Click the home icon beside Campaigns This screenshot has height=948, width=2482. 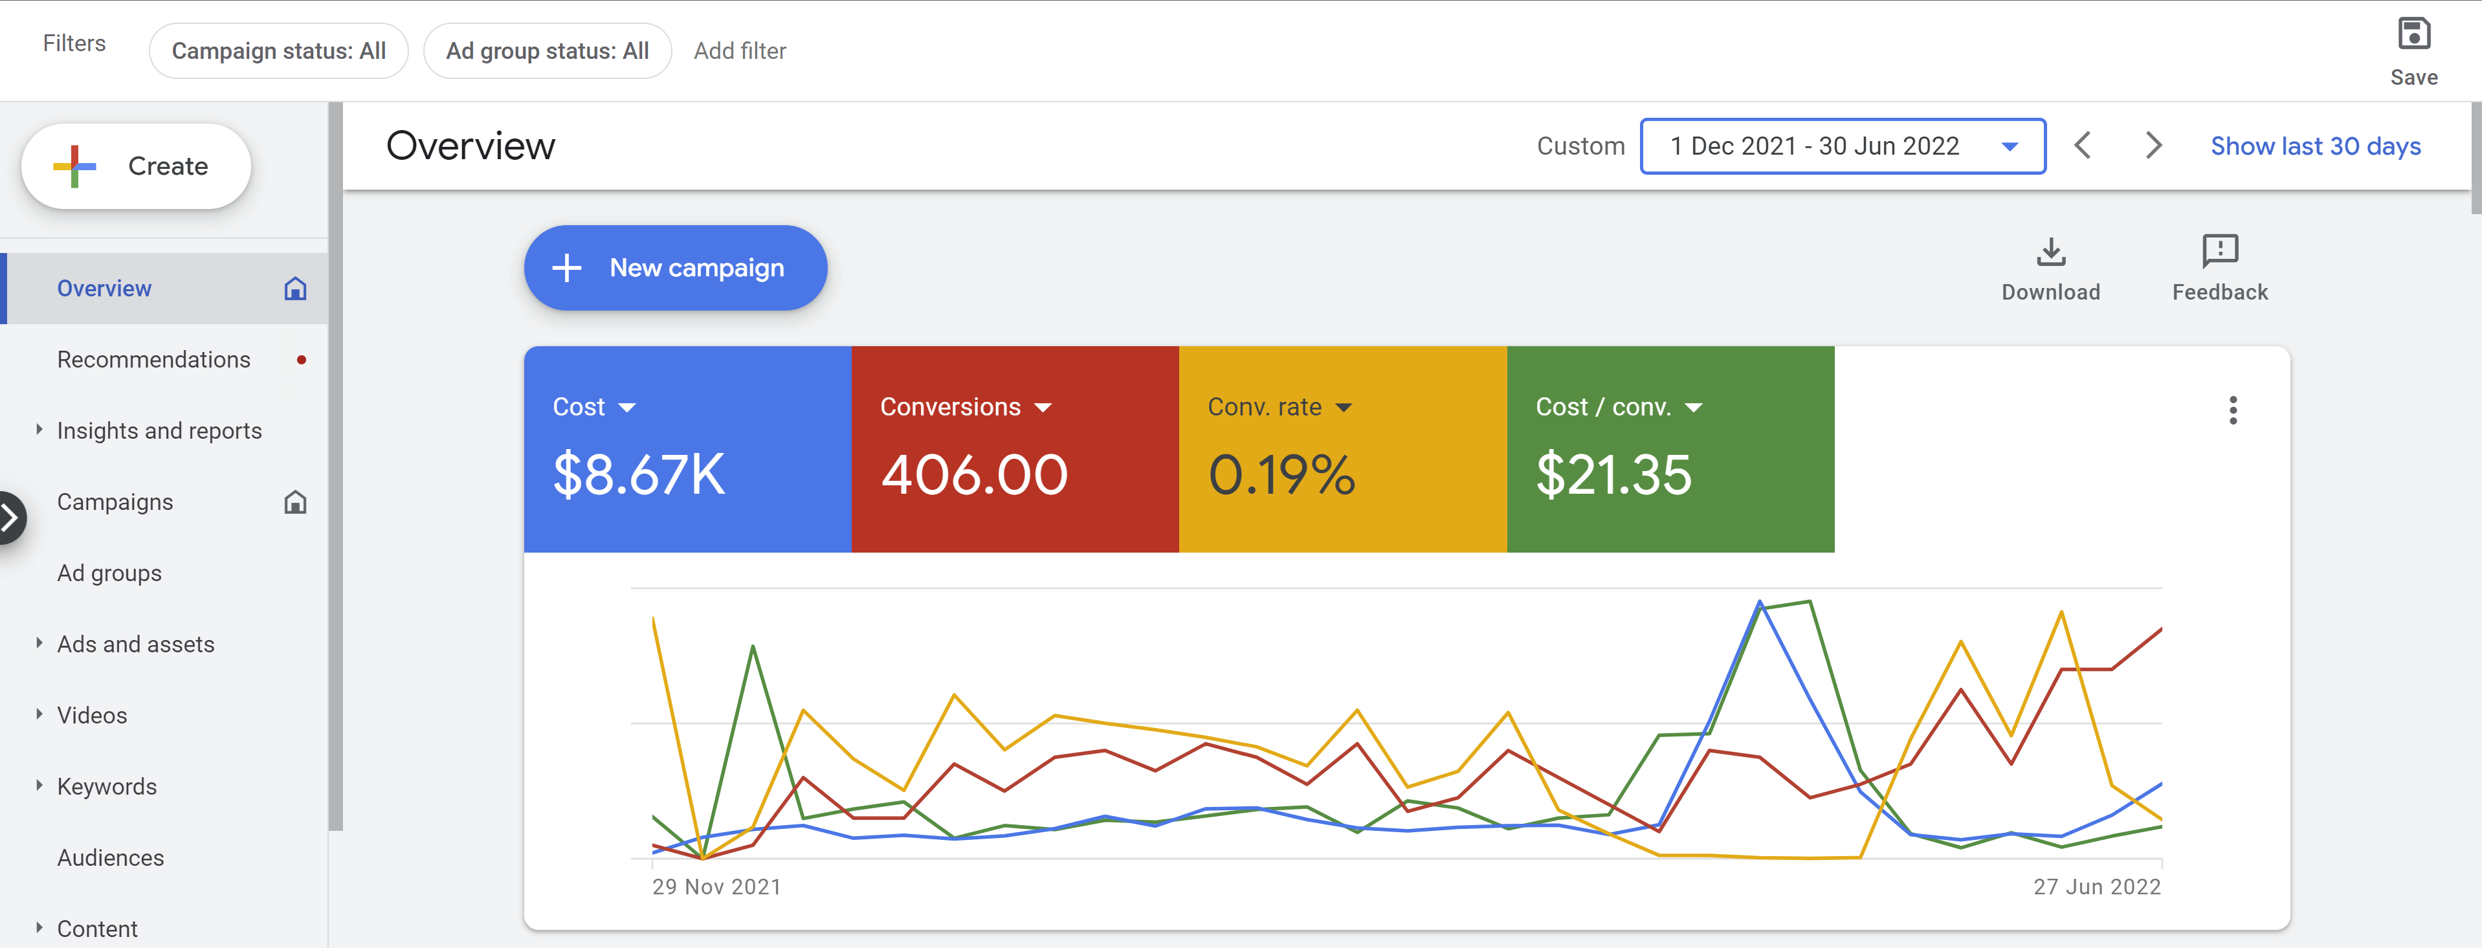295,502
